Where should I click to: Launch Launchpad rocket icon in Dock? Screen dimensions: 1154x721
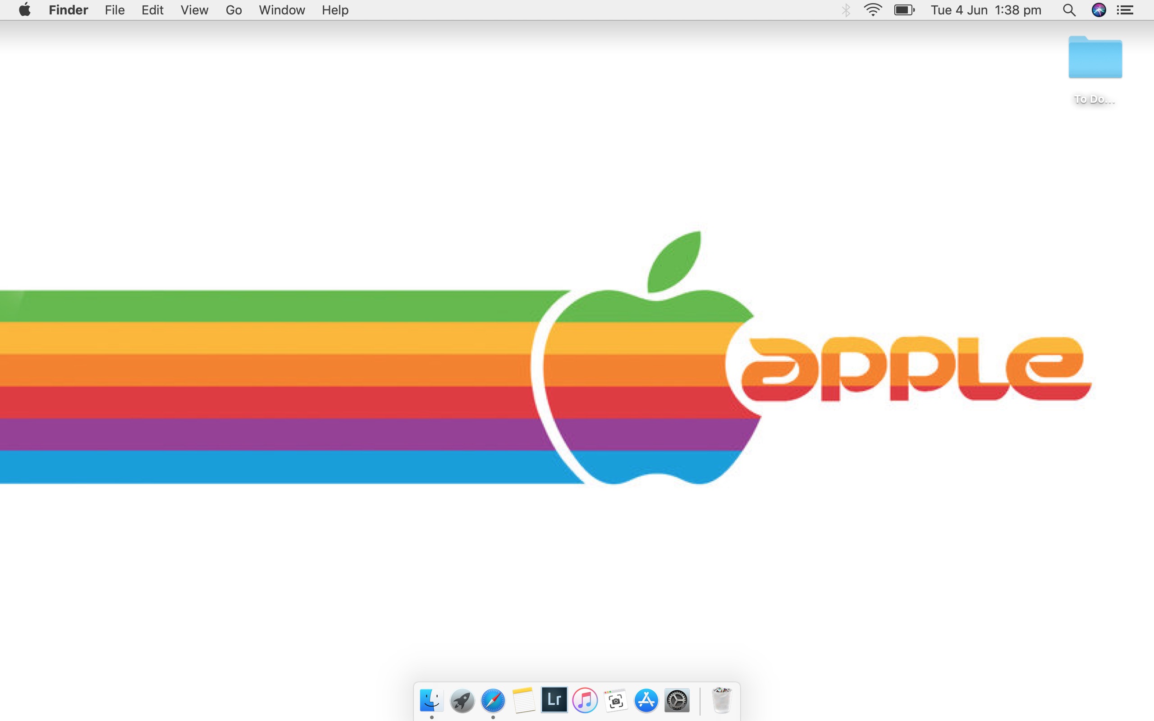462,700
